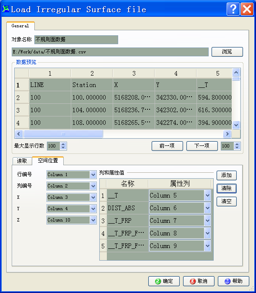Image resolution: width=256 pixels, height=293 pixels.
Task: Select preview column header 1
Action: (50, 73)
